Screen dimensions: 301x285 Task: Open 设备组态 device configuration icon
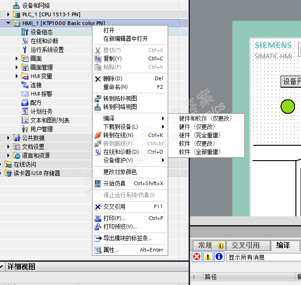click(x=25, y=32)
